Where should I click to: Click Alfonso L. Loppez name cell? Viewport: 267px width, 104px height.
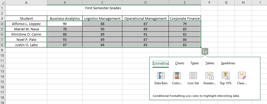pyautogui.click(x=26, y=24)
